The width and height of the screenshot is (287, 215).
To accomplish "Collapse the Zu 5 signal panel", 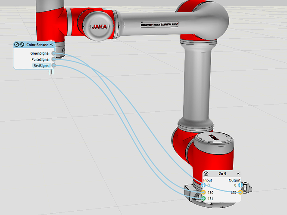I will coord(238,174).
